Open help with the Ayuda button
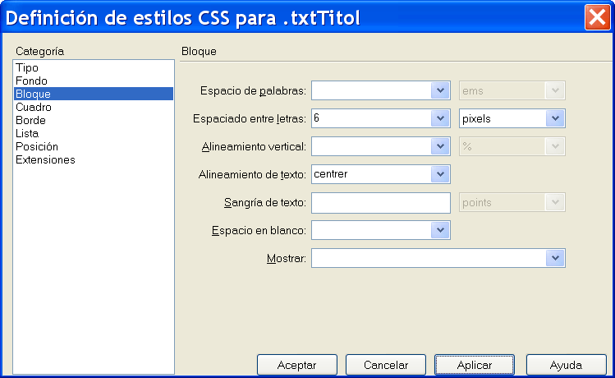Viewport: 615px width, 378px height. [x=566, y=365]
